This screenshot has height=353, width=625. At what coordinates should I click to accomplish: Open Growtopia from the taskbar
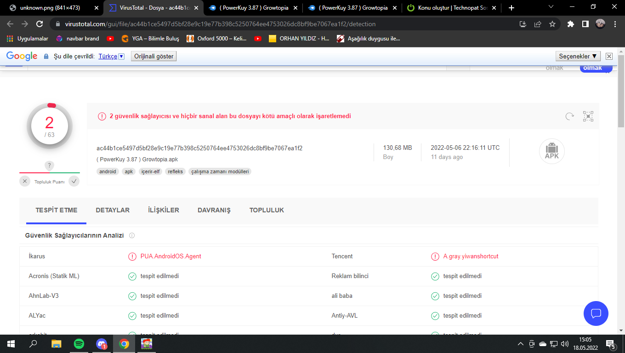(x=147, y=344)
